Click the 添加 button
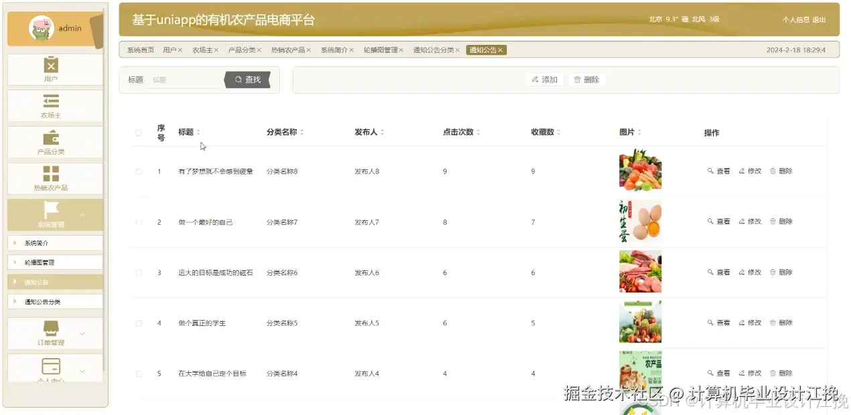 544,80
